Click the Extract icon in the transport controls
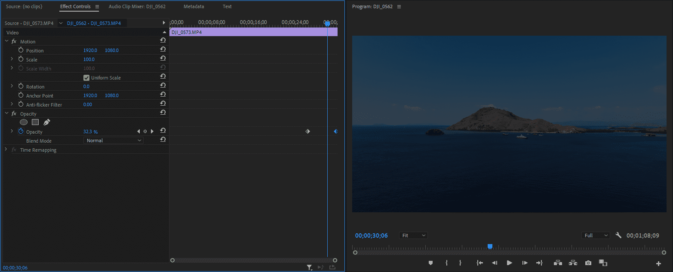The image size is (673, 272). pyautogui.click(x=573, y=263)
